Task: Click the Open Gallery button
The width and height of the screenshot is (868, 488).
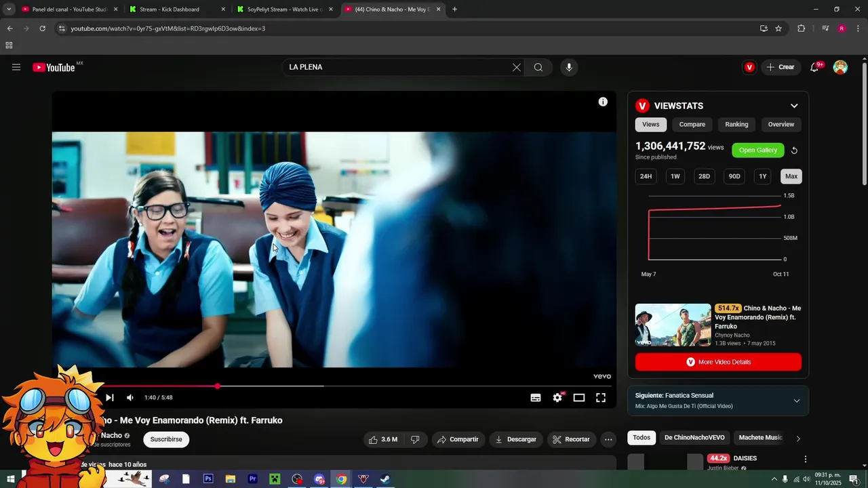Action: (x=758, y=150)
